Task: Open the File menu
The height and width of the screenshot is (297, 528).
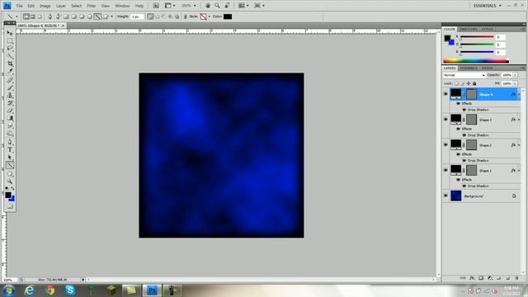Action: click(x=20, y=6)
